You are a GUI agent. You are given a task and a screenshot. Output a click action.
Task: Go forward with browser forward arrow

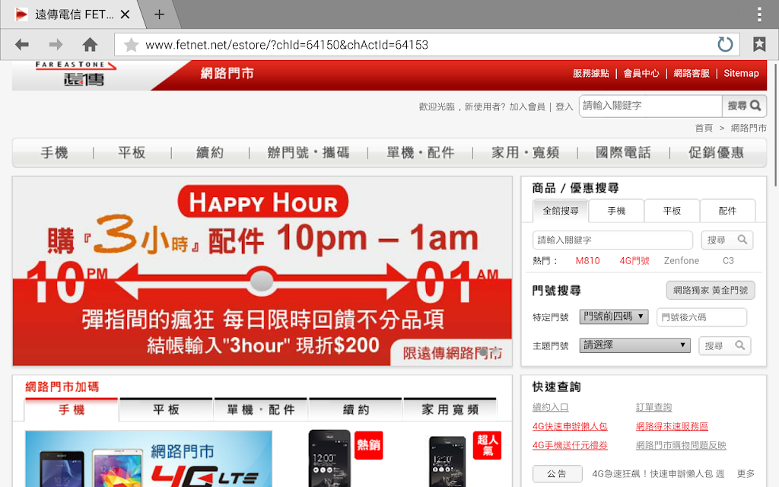tap(56, 45)
